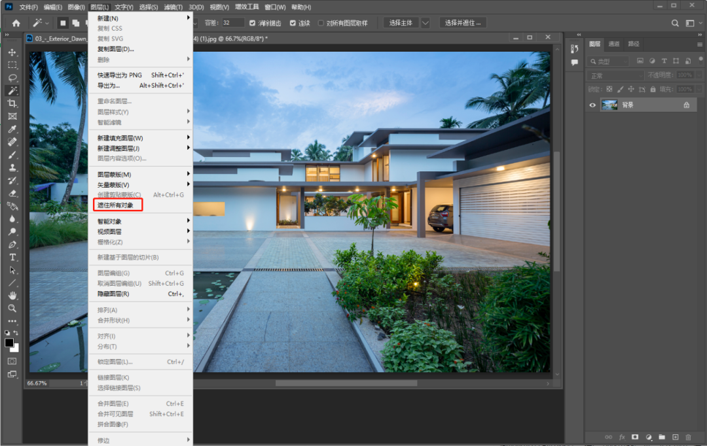Click the foreground black color swatch
The height and width of the screenshot is (446, 707).
pyautogui.click(x=9, y=343)
